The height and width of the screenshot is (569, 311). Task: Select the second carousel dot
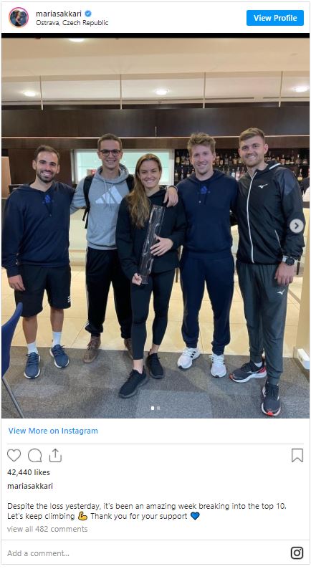point(158,408)
